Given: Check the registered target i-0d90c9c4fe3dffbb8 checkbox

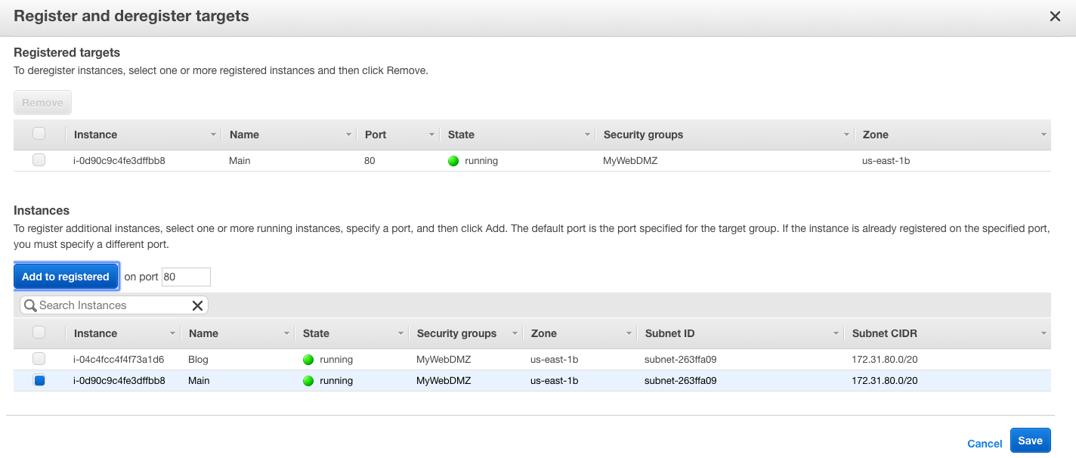Looking at the screenshot, I should tap(39, 160).
